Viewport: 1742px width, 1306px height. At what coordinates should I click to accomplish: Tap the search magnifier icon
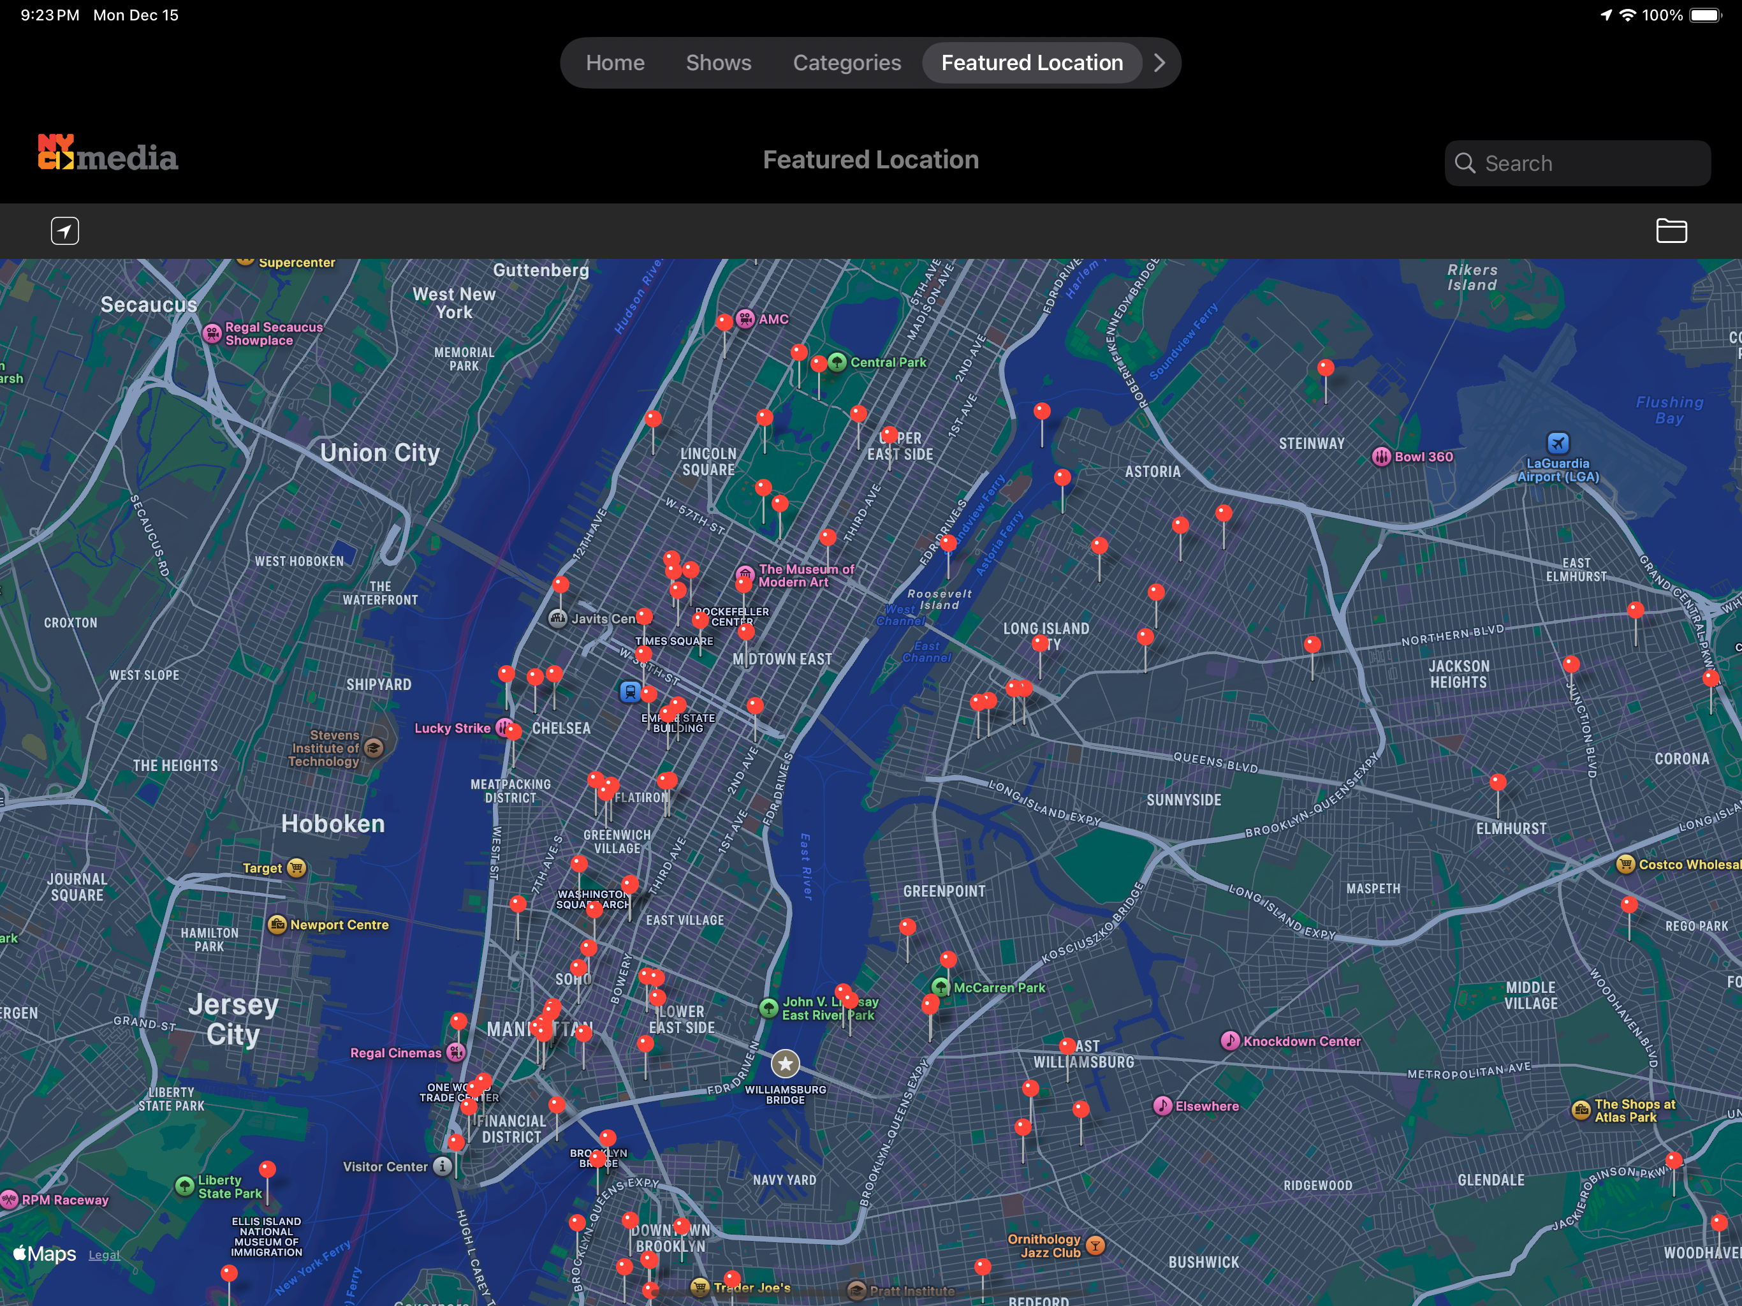[x=1465, y=163]
